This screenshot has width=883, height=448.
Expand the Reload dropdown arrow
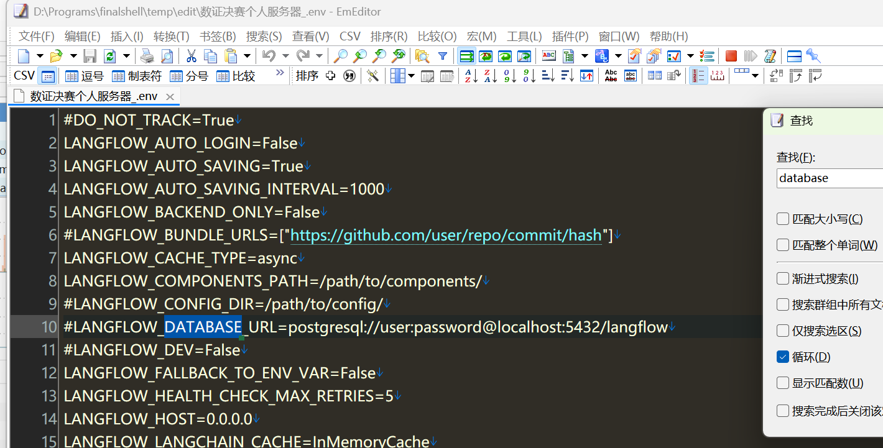coord(126,56)
